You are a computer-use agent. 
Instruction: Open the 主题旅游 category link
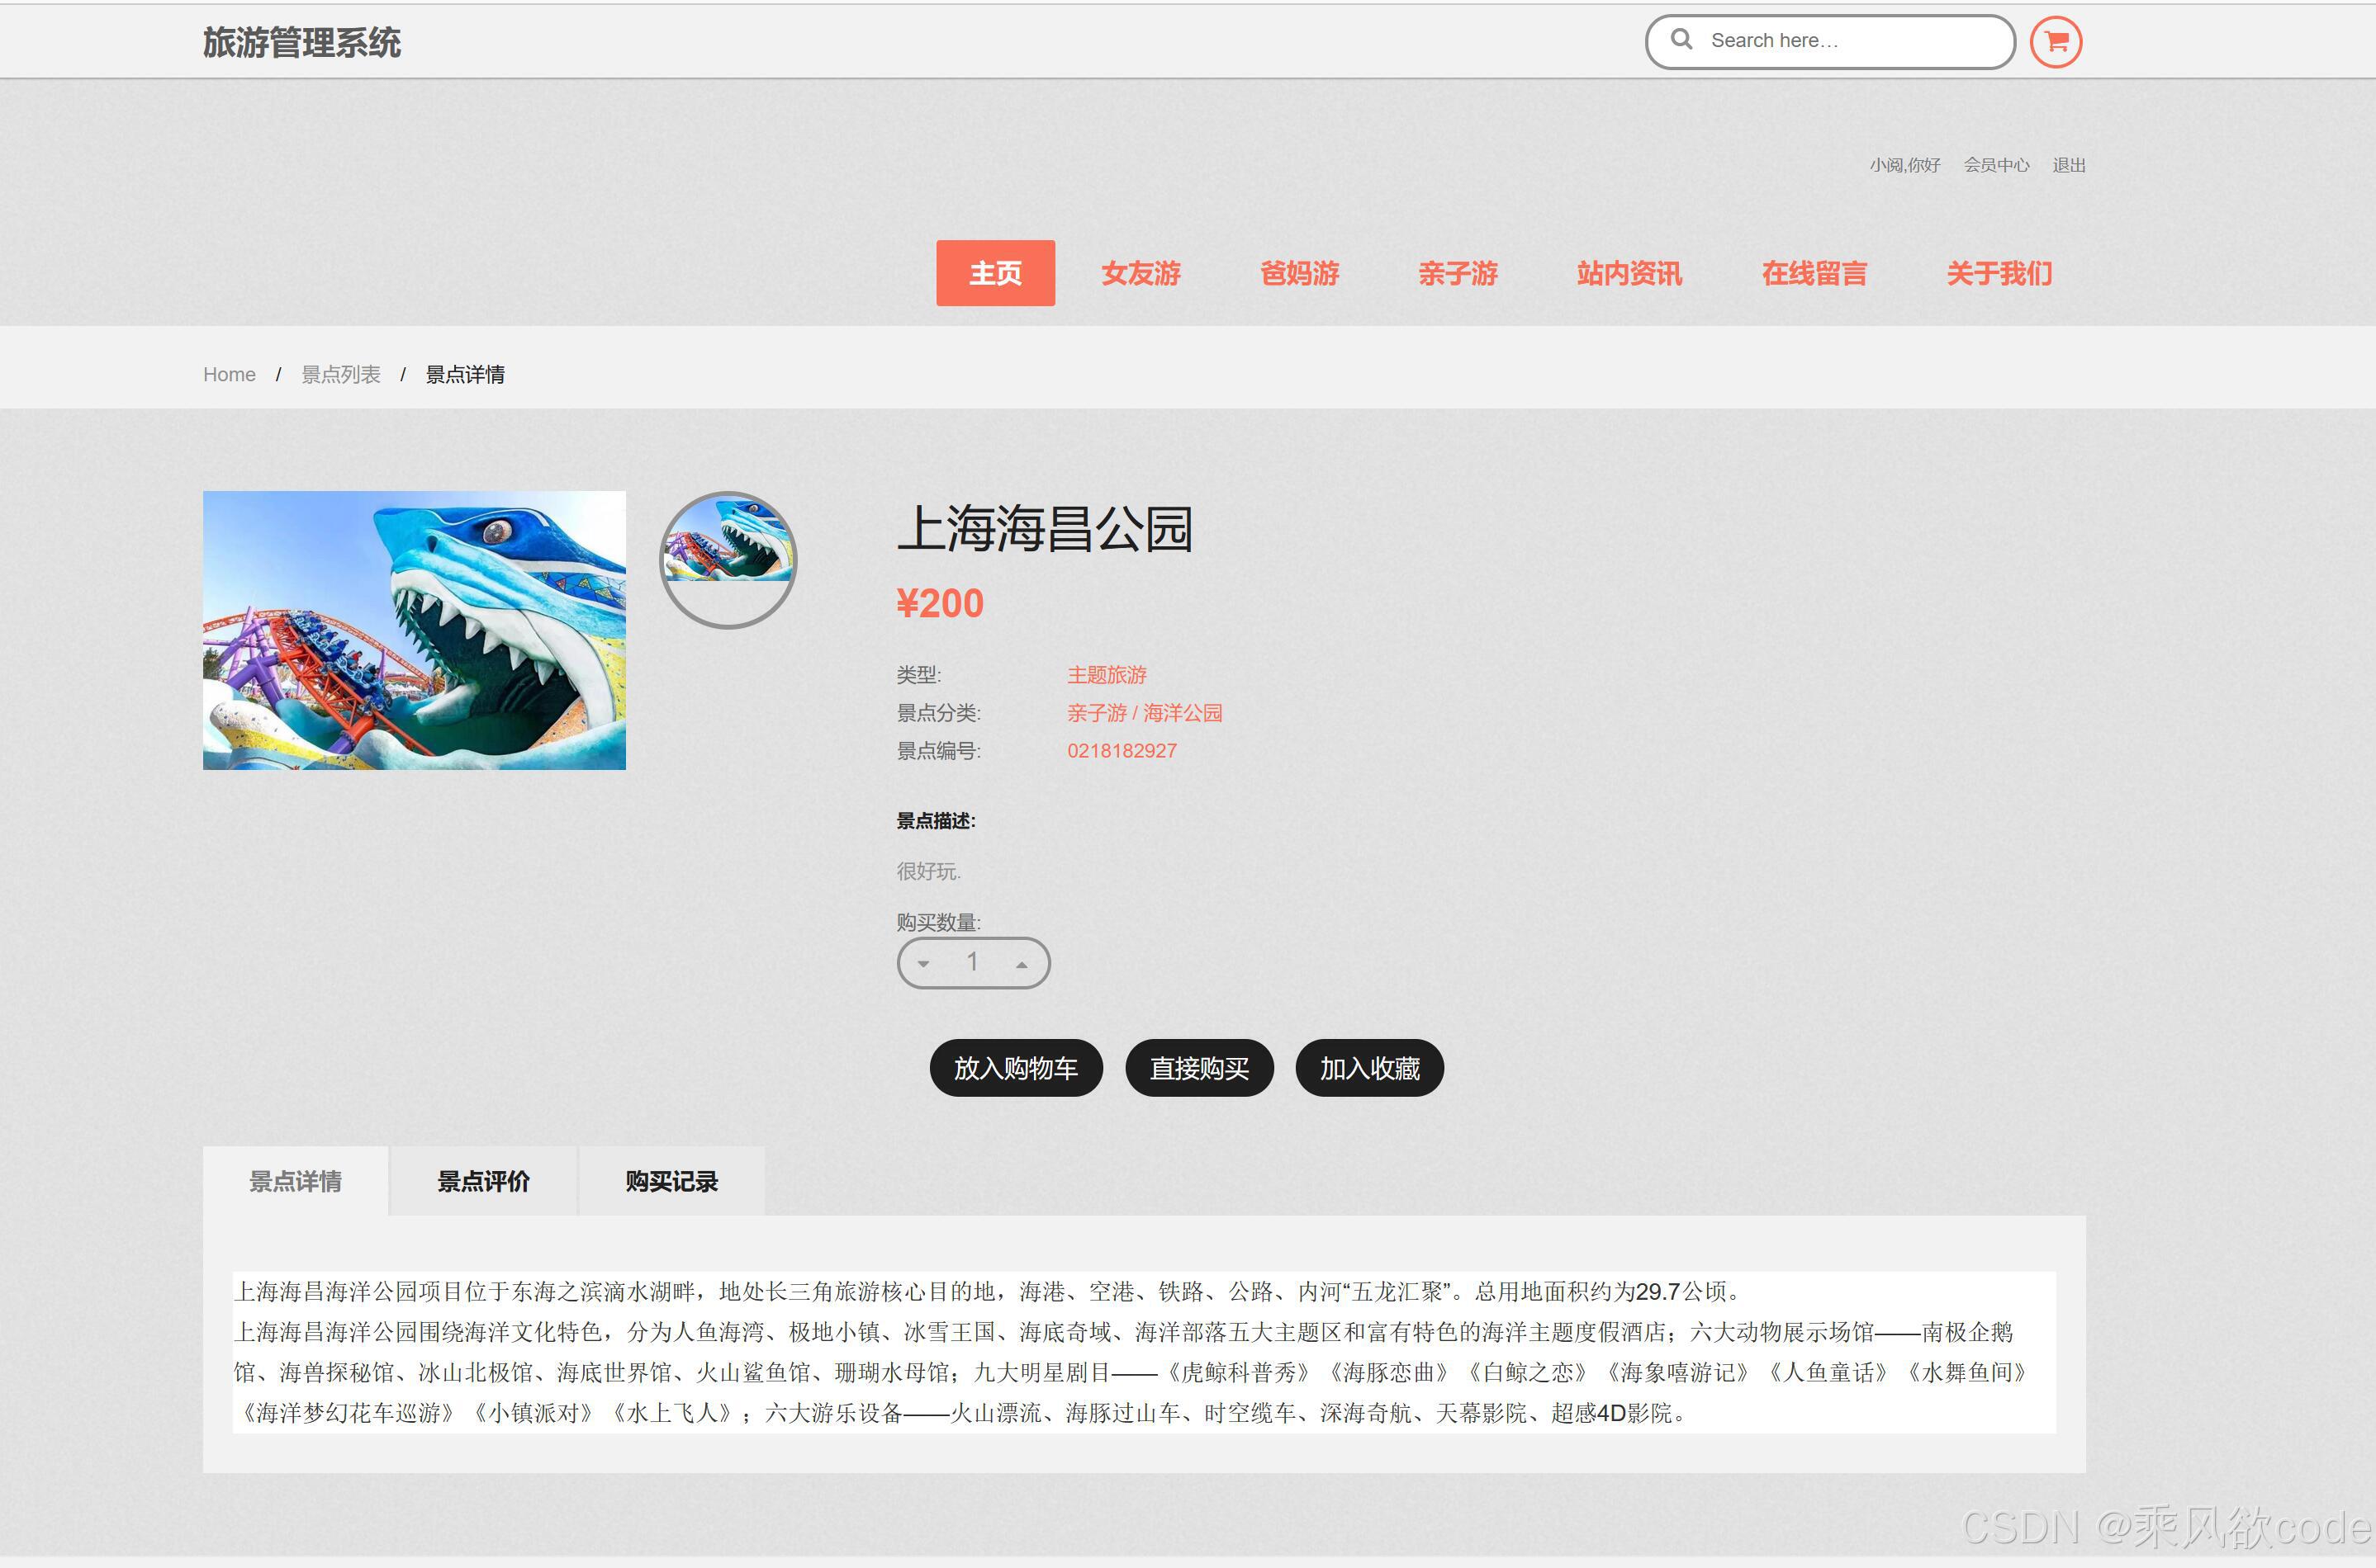(1107, 675)
